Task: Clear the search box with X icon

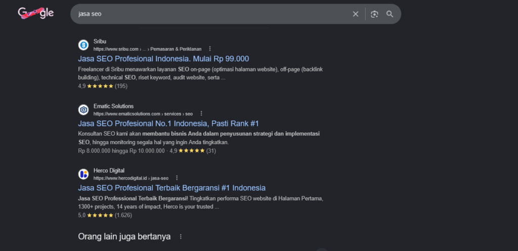Action: pyautogui.click(x=356, y=14)
